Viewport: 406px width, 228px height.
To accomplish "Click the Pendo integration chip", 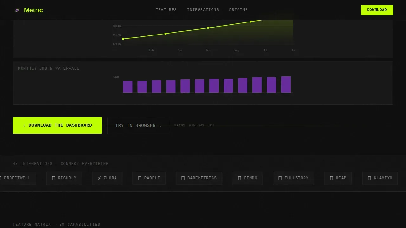I will (x=247, y=178).
